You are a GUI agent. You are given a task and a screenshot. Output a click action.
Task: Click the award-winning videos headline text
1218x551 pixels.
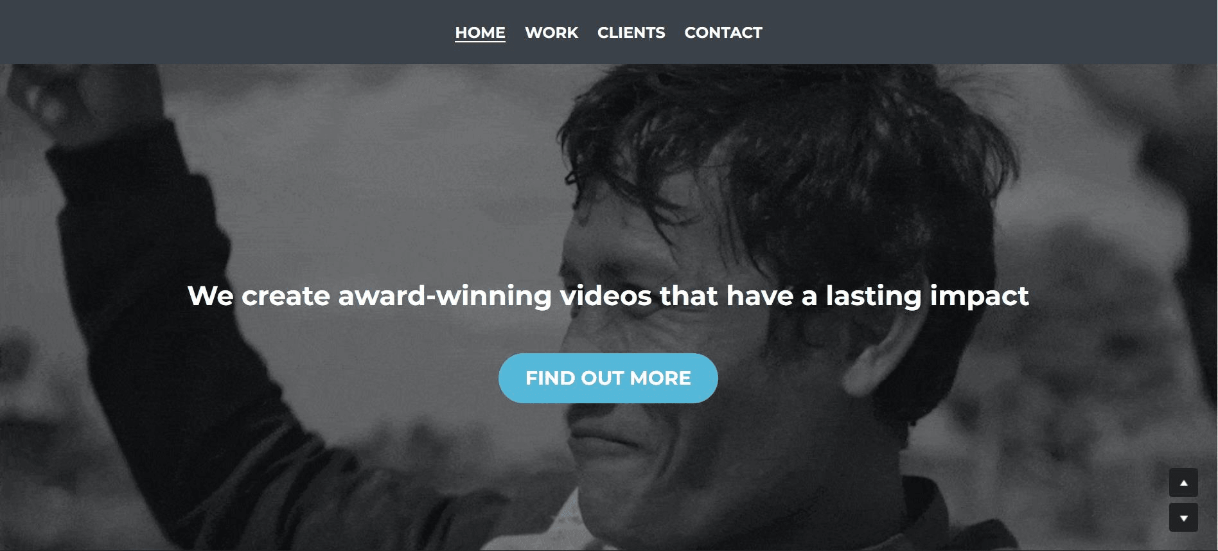(x=608, y=296)
